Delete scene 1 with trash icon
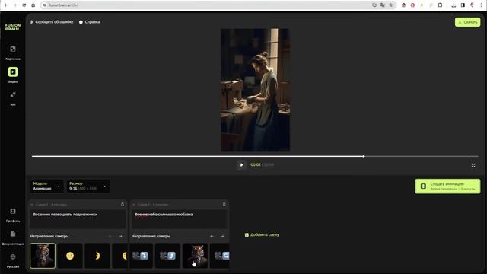Image resolution: width=487 pixels, height=274 pixels. [x=123, y=205]
